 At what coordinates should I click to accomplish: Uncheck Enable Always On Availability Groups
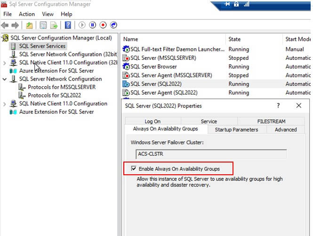(134, 169)
